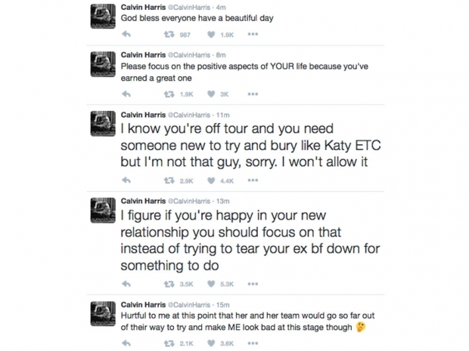Screen dimensions: 469x351
Task: Like the tweet with 5.3K likes
Action: (x=211, y=284)
